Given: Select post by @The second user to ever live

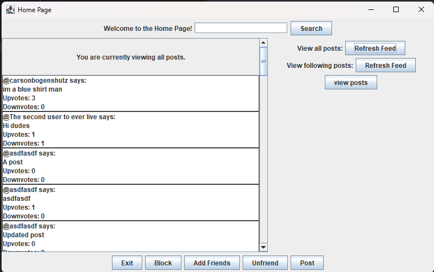Looking at the screenshot, I should [131, 130].
